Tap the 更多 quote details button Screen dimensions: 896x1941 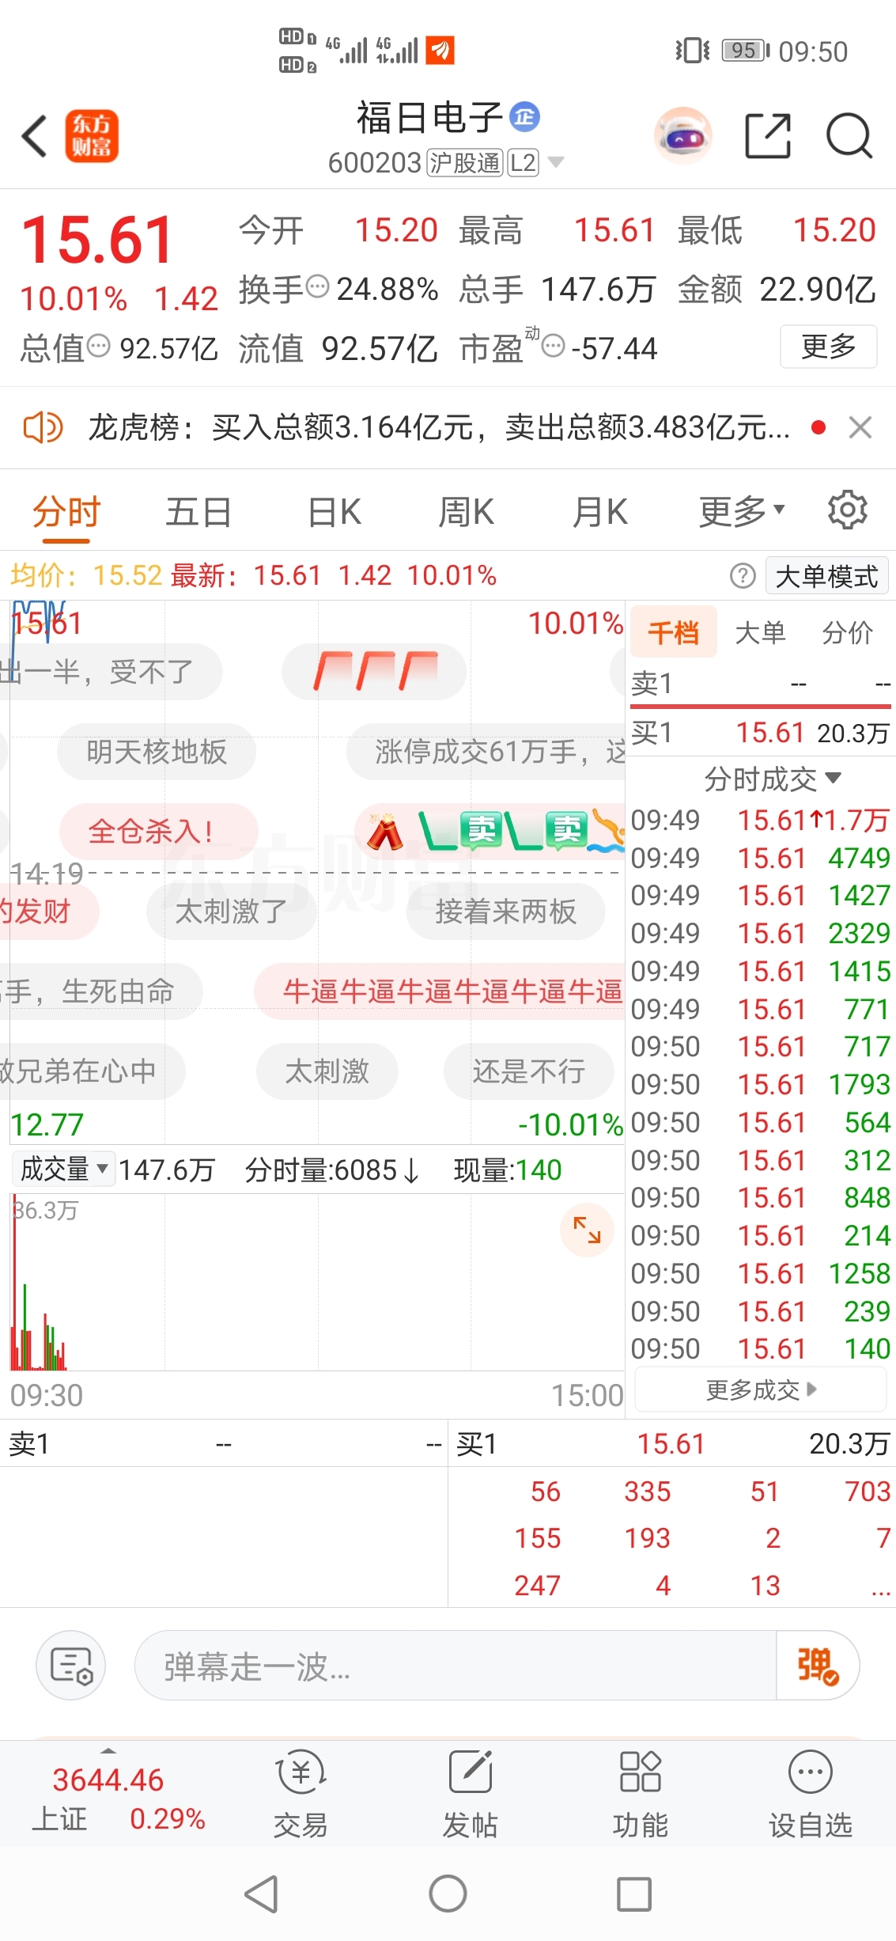pyautogui.click(x=829, y=347)
